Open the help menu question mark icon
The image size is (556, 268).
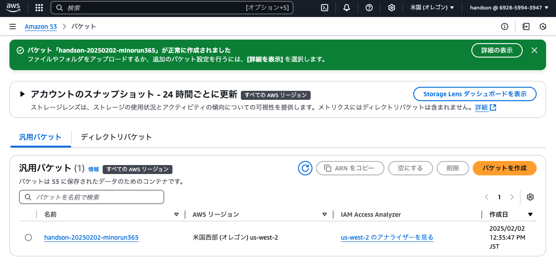[x=369, y=8]
